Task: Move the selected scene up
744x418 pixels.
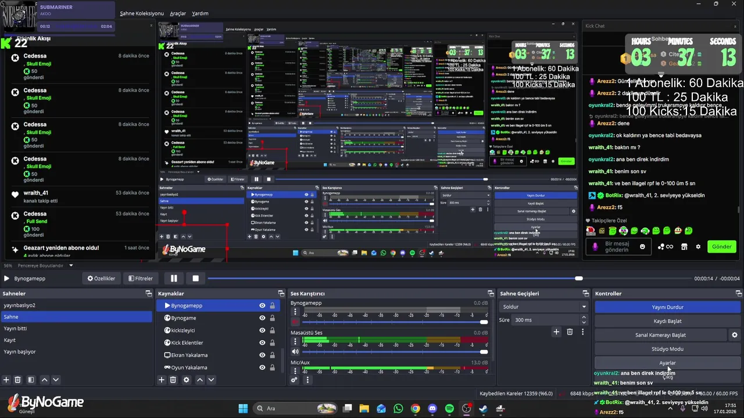Action: coord(44,380)
